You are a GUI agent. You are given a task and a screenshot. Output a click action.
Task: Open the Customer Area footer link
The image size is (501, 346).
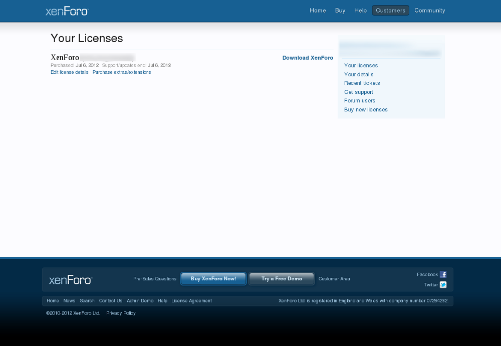[334, 279]
